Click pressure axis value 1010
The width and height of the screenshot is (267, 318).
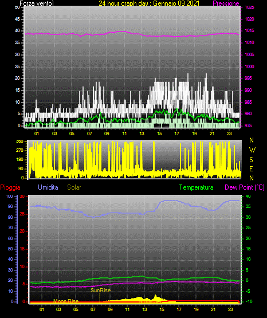click(249, 42)
